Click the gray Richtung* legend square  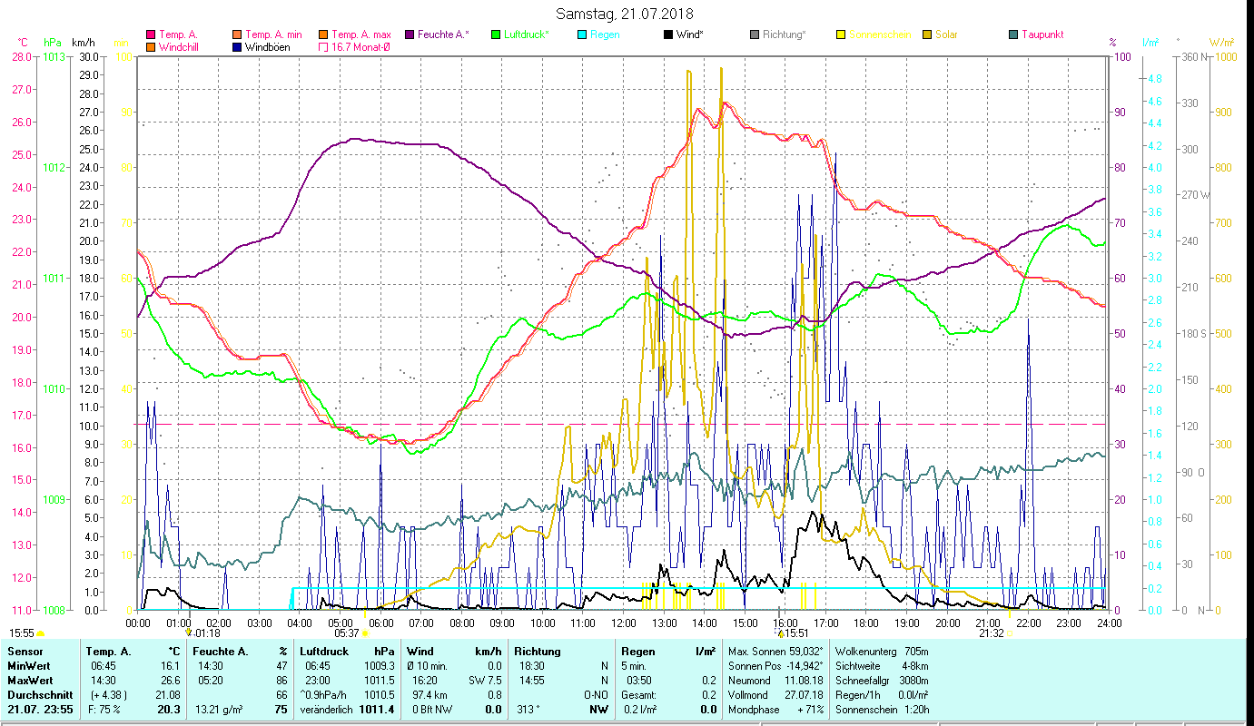click(755, 34)
